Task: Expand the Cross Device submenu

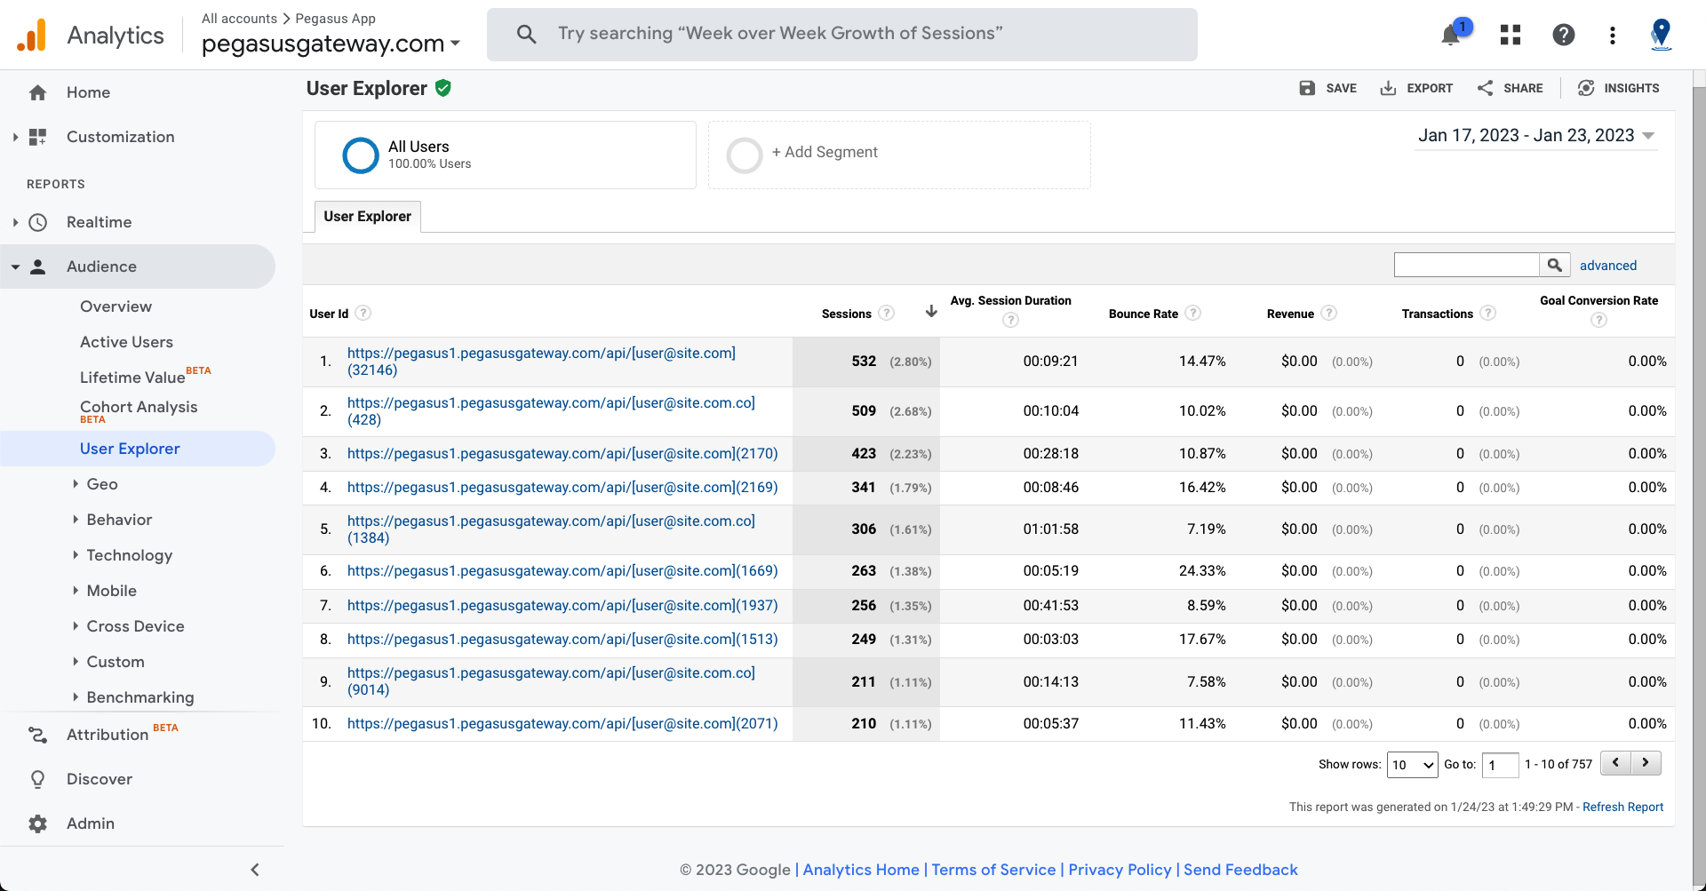Action: 76,626
